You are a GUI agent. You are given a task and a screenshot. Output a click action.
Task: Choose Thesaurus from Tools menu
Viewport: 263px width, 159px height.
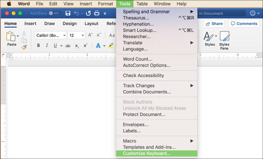tap(157, 18)
